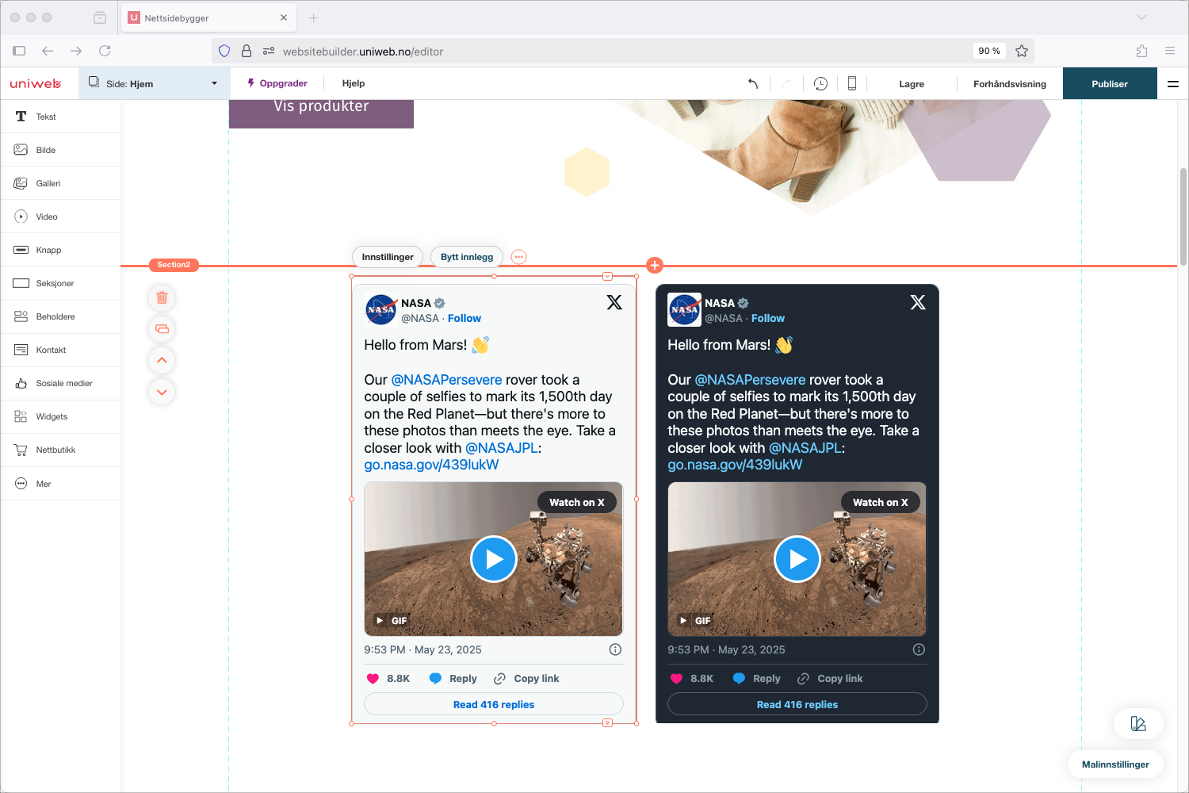Click Watch on X in dark tweet
The height and width of the screenshot is (793, 1189).
pyautogui.click(x=881, y=502)
